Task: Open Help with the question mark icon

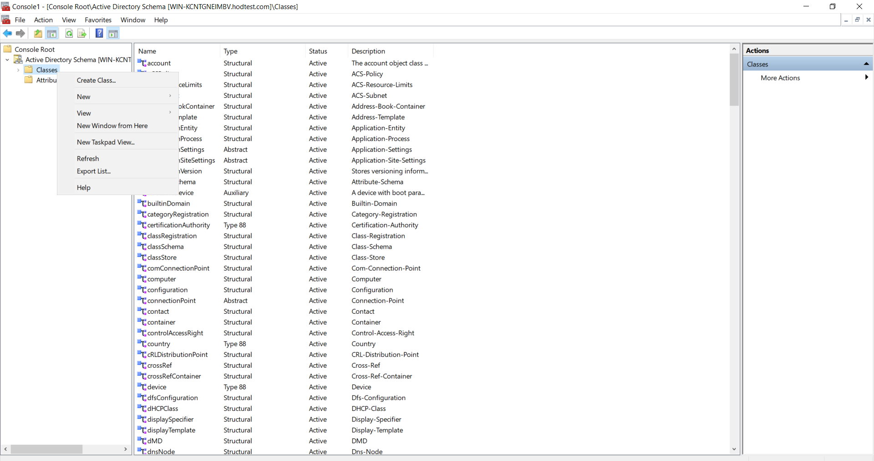Action: pyautogui.click(x=99, y=33)
